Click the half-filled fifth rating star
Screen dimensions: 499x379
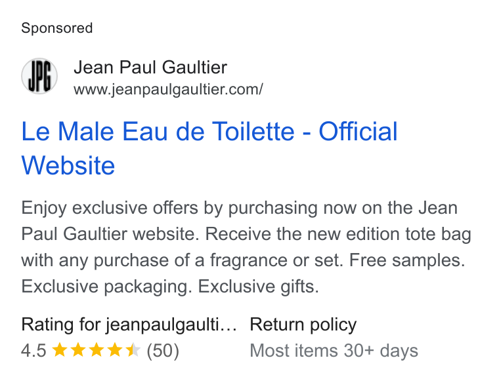(x=133, y=350)
